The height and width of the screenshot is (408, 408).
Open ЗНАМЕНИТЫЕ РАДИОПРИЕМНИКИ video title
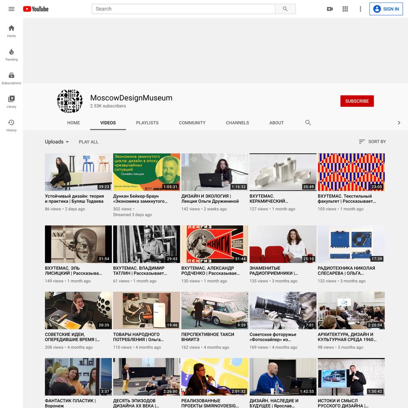point(274,271)
